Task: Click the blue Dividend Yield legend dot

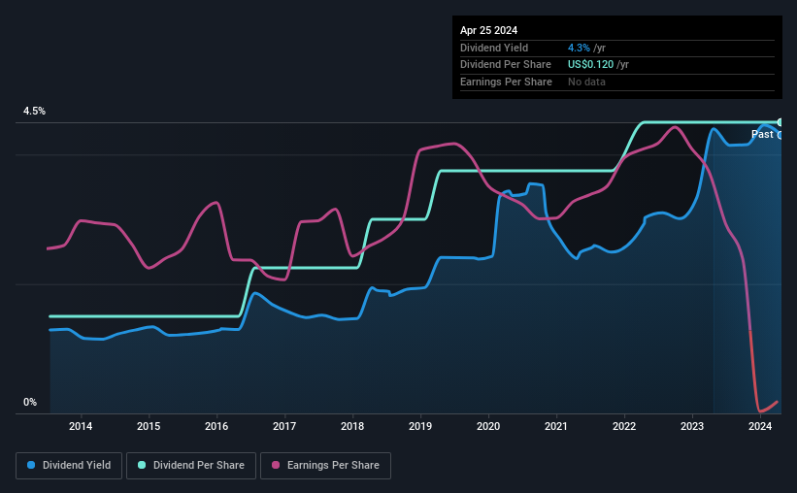Action: pyautogui.click(x=31, y=465)
